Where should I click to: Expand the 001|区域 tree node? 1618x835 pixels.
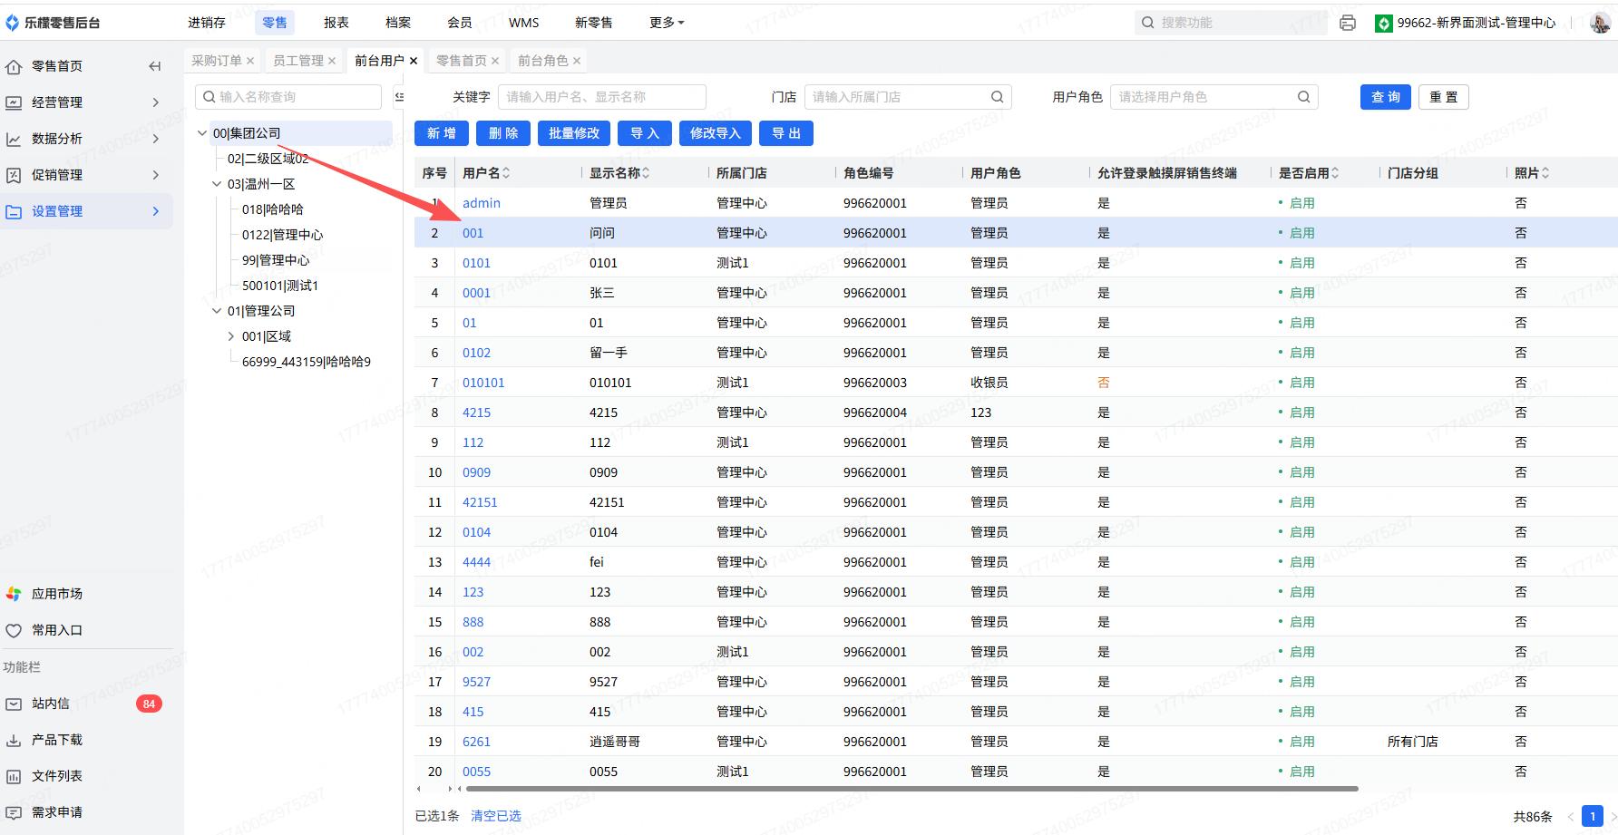pyautogui.click(x=231, y=336)
